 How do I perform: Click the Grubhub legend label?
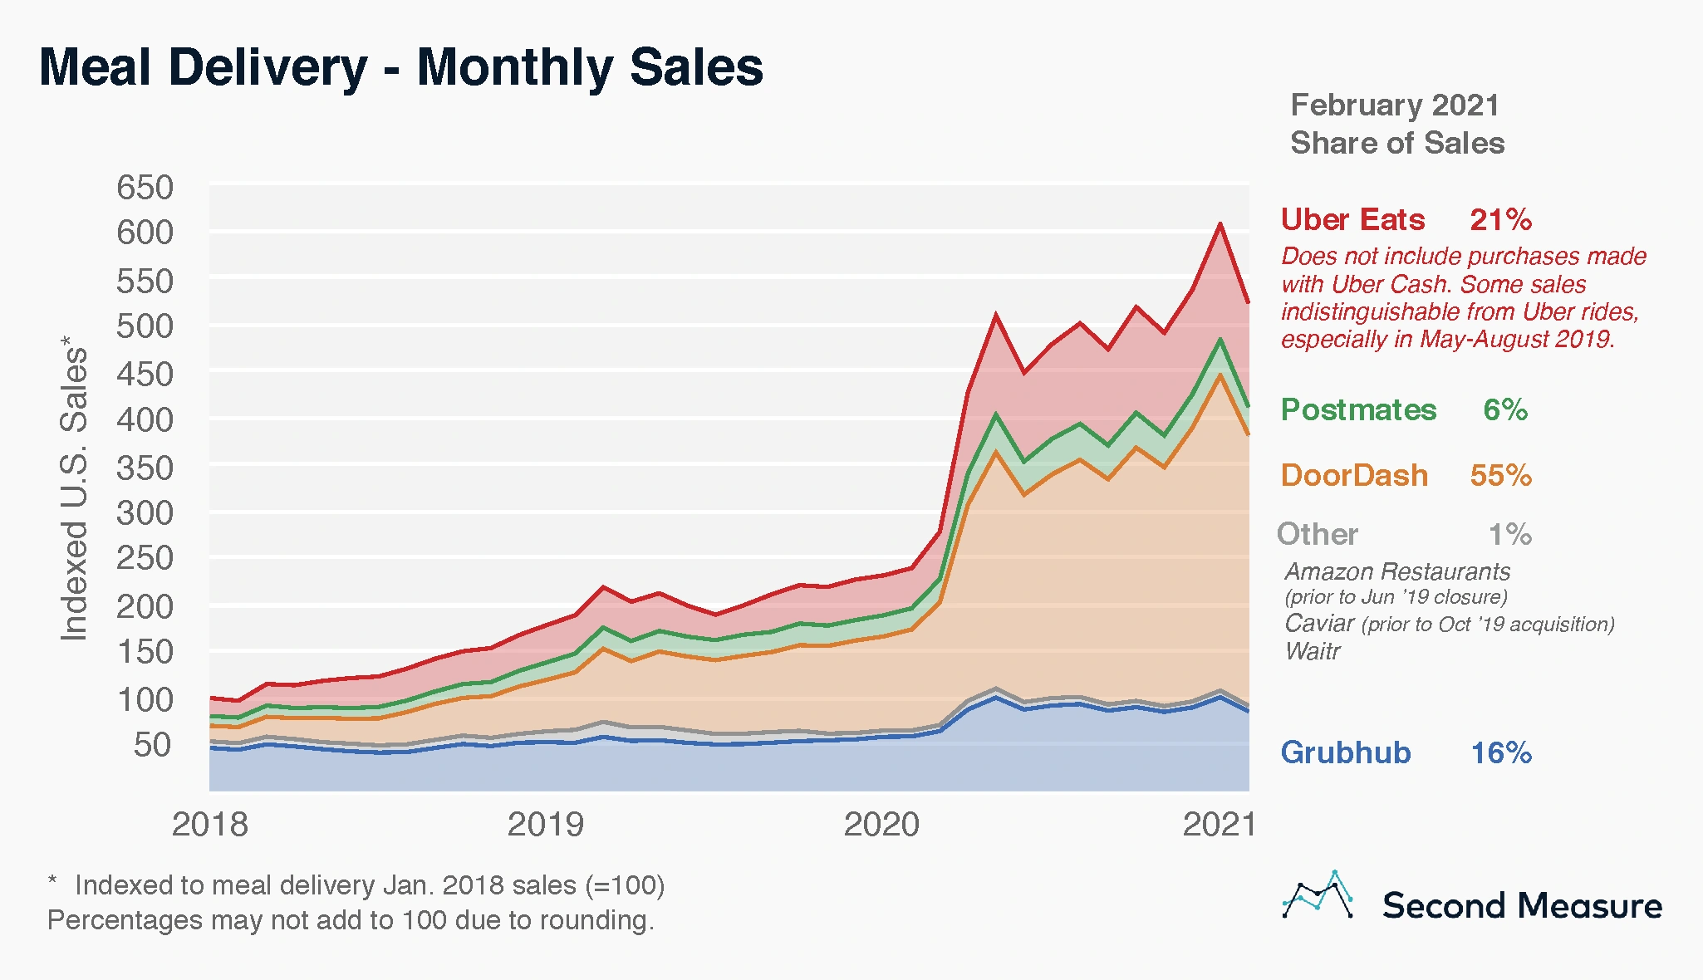[x=1345, y=752]
